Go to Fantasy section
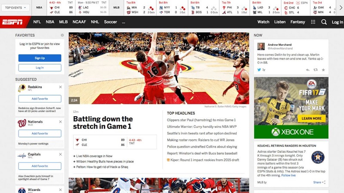The image size is (344, 193). pyautogui.click(x=298, y=22)
